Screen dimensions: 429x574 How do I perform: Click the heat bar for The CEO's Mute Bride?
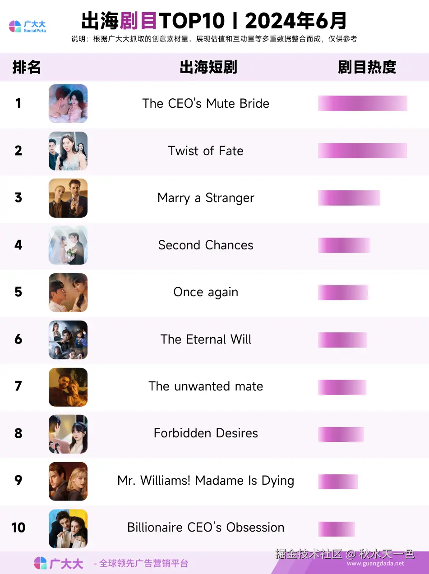(x=363, y=103)
